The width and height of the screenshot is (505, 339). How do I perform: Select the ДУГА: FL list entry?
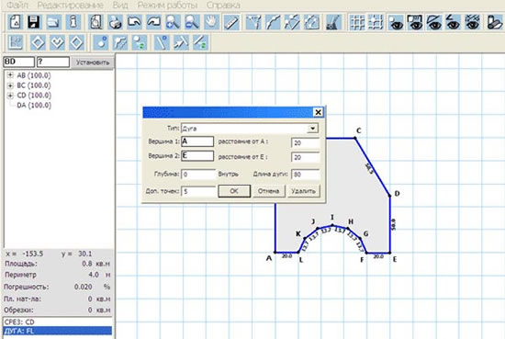point(58,331)
